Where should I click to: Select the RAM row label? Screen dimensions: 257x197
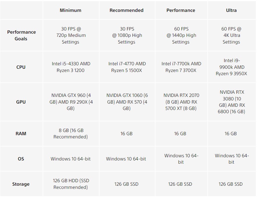21,133
